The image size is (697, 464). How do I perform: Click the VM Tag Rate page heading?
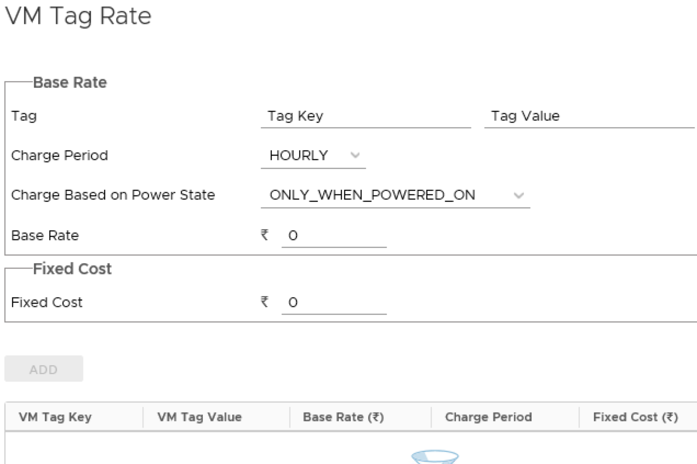[x=78, y=16]
